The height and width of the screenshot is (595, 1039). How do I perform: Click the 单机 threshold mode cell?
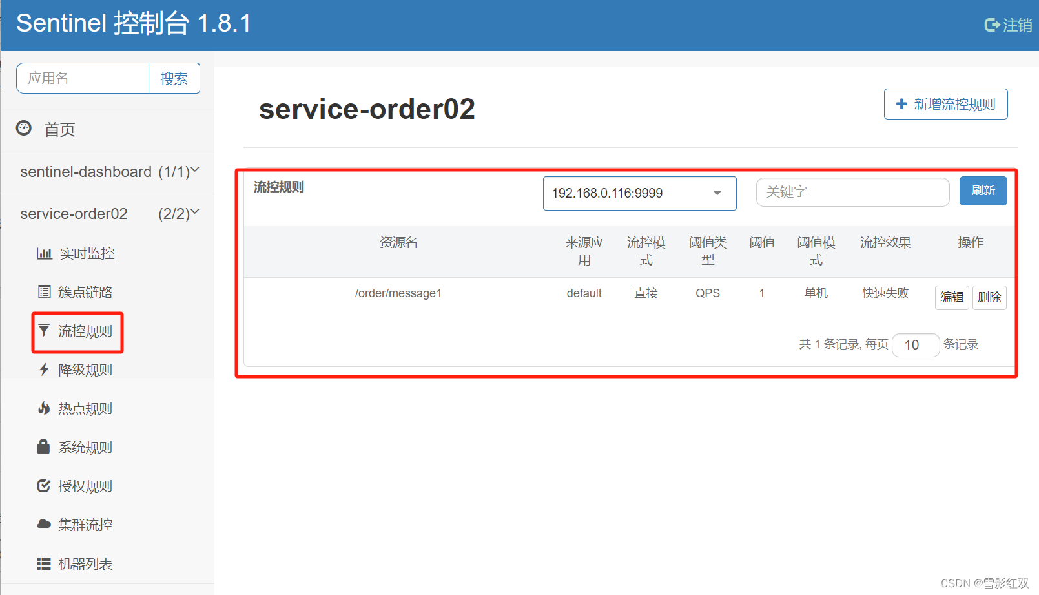tap(816, 293)
